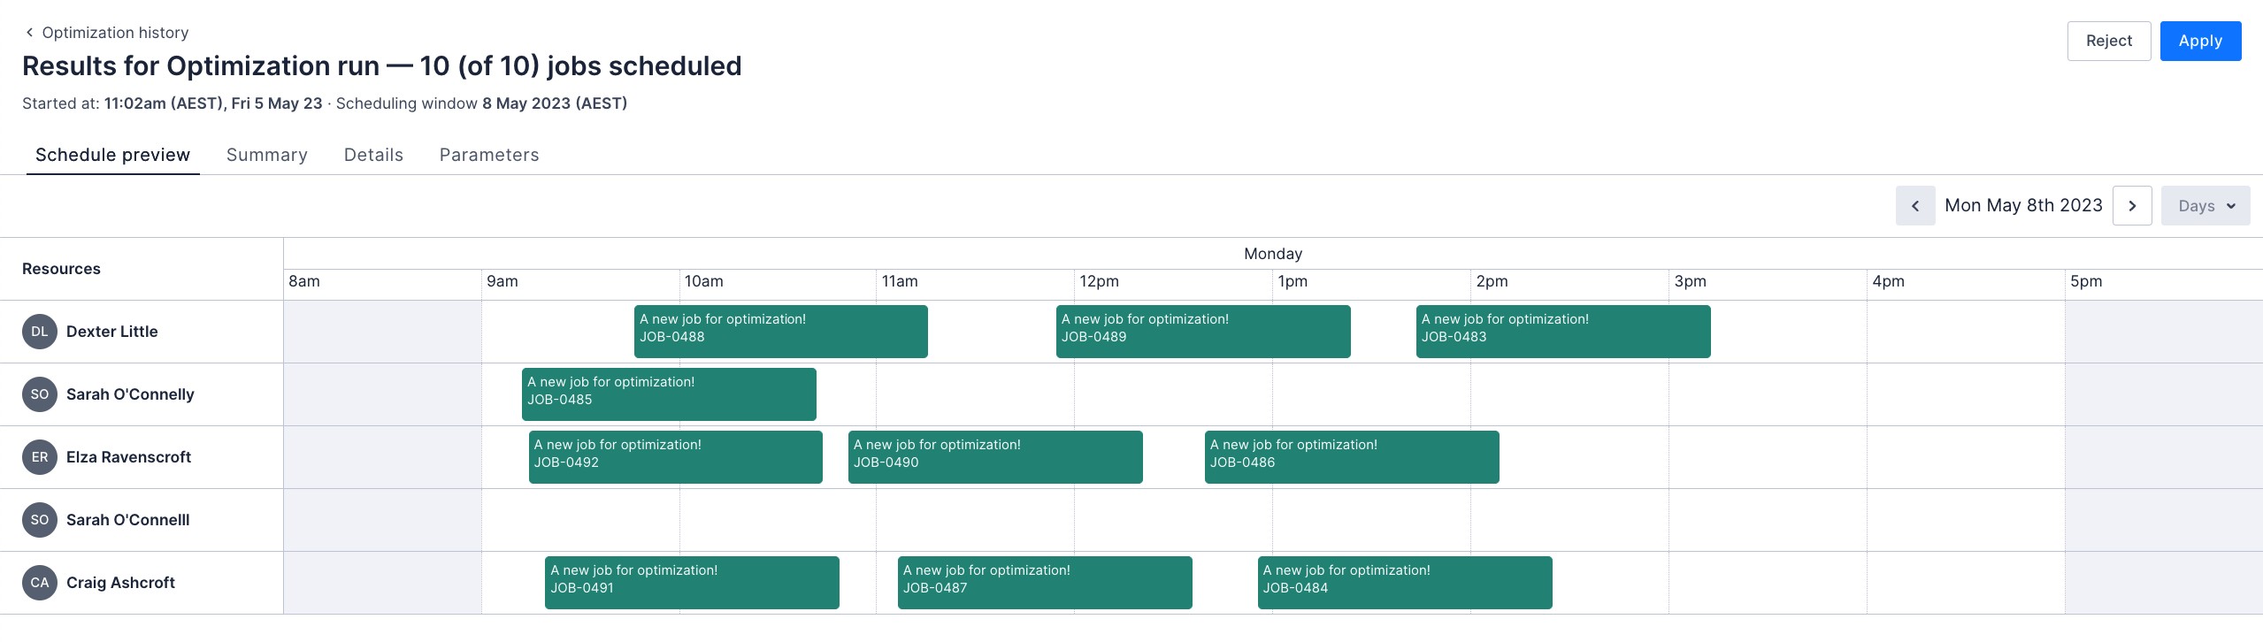Open job block JOB-0483

tap(1563, 332)
